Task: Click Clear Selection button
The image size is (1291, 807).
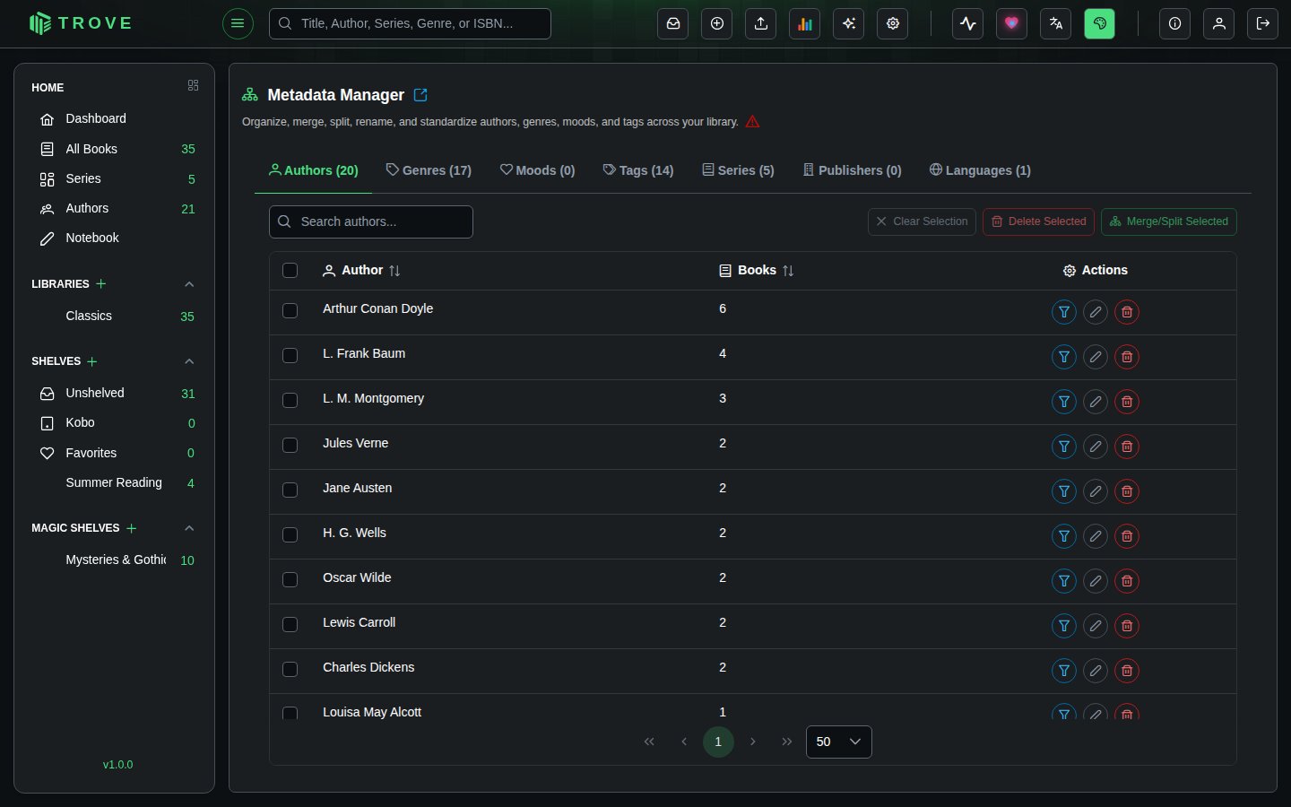Action: click(922, 221)
